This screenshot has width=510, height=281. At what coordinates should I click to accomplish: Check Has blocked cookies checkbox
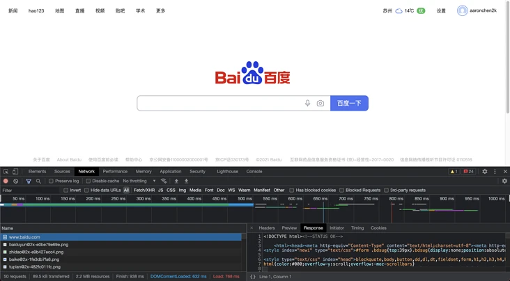[x=292, y=191]
